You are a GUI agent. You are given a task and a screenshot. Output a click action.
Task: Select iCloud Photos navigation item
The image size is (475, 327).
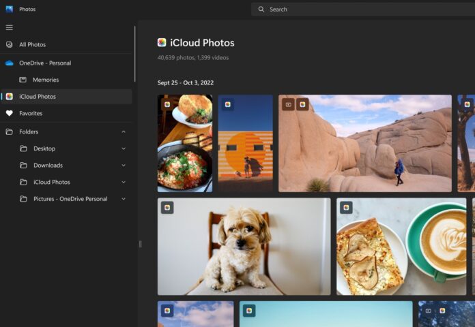coord(66,97)
